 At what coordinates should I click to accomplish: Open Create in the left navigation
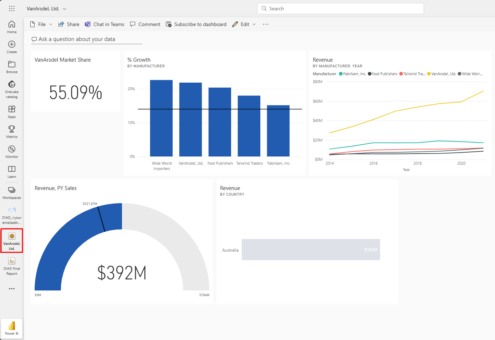click(x=12, y=47)
